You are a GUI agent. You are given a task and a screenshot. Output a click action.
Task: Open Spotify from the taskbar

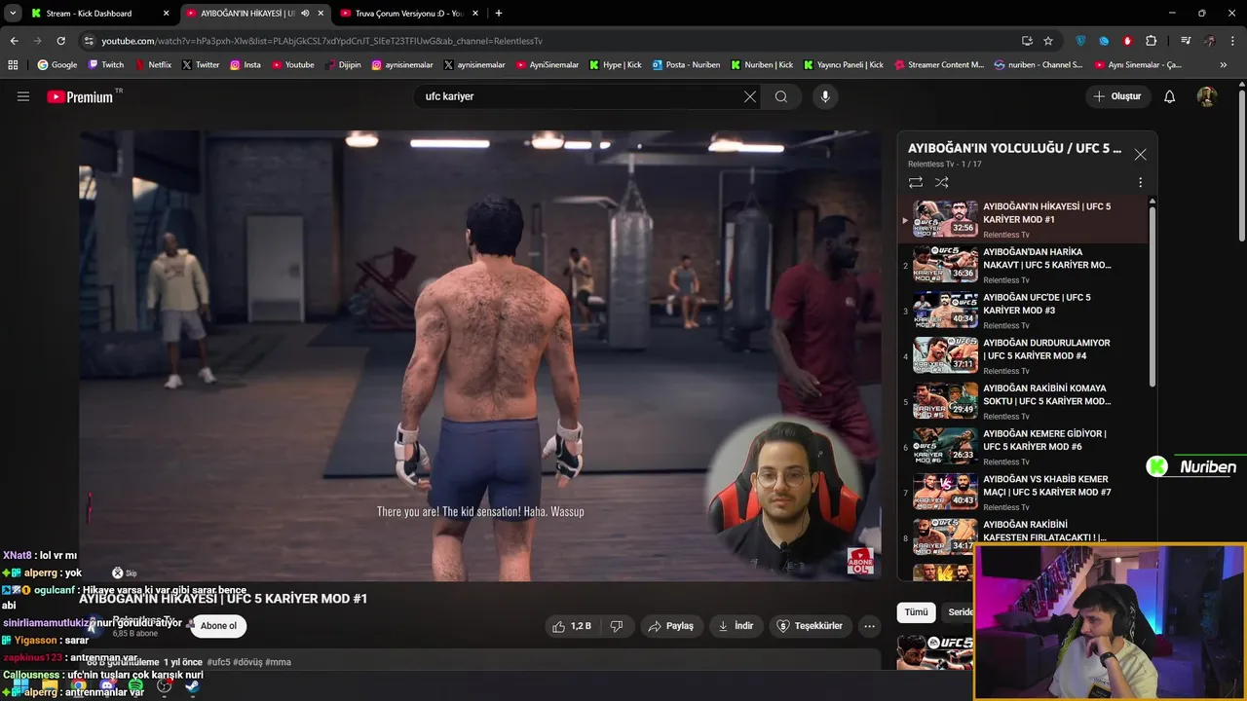(135, 686)
